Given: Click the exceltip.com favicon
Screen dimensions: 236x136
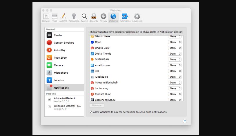Looking at the screenshot, I should point(92,65).
